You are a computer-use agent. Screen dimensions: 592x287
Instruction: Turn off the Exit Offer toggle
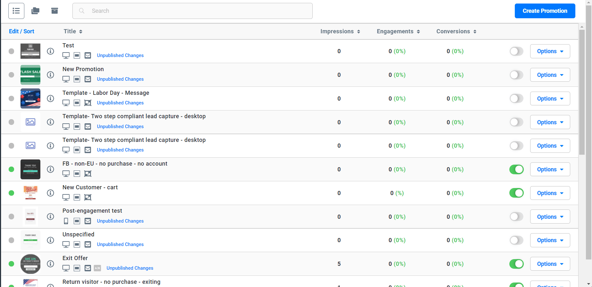[x=516, y=264]
